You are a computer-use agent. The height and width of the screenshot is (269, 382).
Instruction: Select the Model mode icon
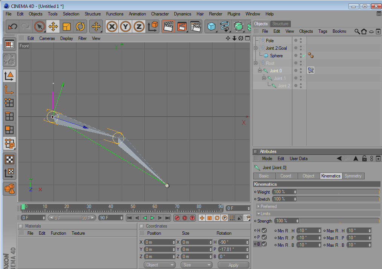[9, 76]
